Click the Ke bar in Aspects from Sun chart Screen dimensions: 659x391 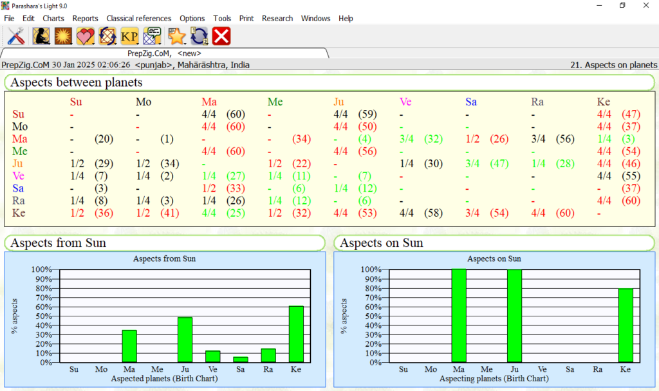click(296, 334)
